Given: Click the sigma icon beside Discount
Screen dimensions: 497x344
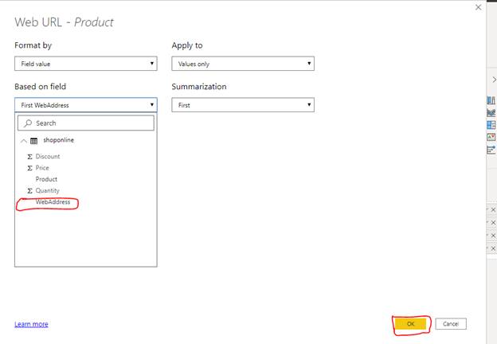Looking at the screenshot, I should coord(29,157).
